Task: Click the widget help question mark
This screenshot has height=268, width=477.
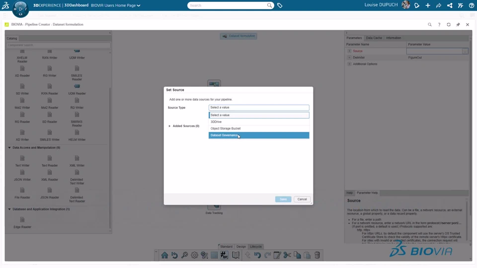Action: [x=439, y=25]
